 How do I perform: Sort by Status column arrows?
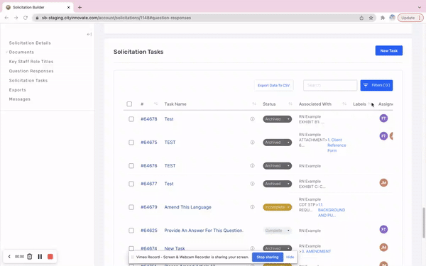tap(290, 104)
